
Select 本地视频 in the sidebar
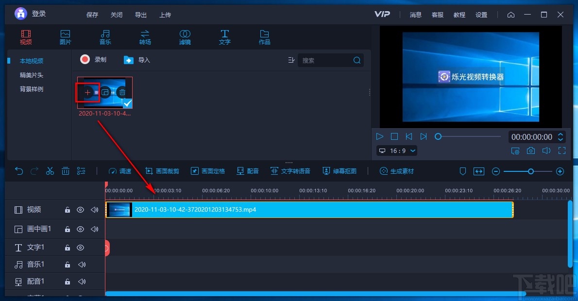point(32,61)
